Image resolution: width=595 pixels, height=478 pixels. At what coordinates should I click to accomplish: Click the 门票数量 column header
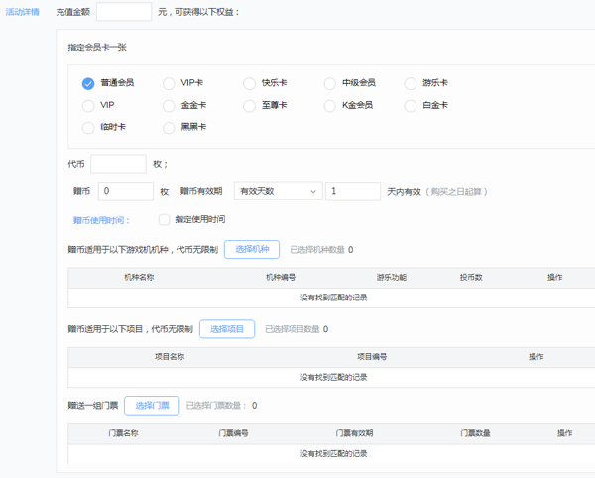(475, 433)
